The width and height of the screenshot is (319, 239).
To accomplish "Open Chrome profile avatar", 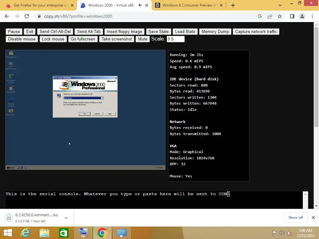I will click(x=302, y=16).
